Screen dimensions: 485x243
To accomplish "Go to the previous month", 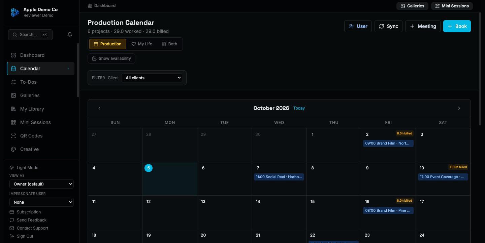I will pos(99,108).
